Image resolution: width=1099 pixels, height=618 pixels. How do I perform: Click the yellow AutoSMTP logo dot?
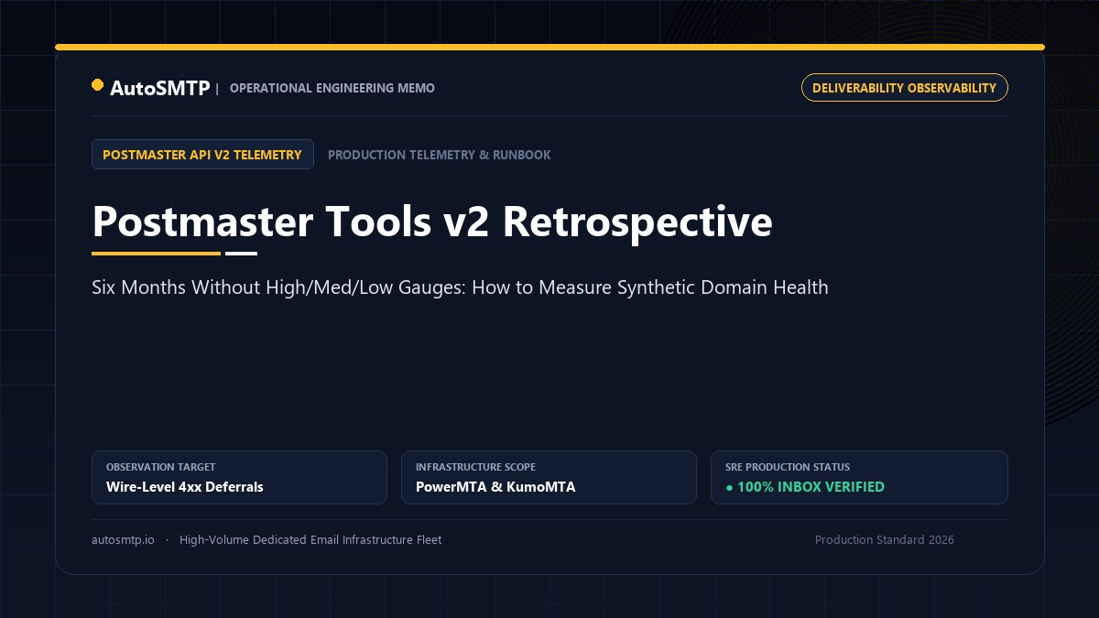click(x=97, y=85)
